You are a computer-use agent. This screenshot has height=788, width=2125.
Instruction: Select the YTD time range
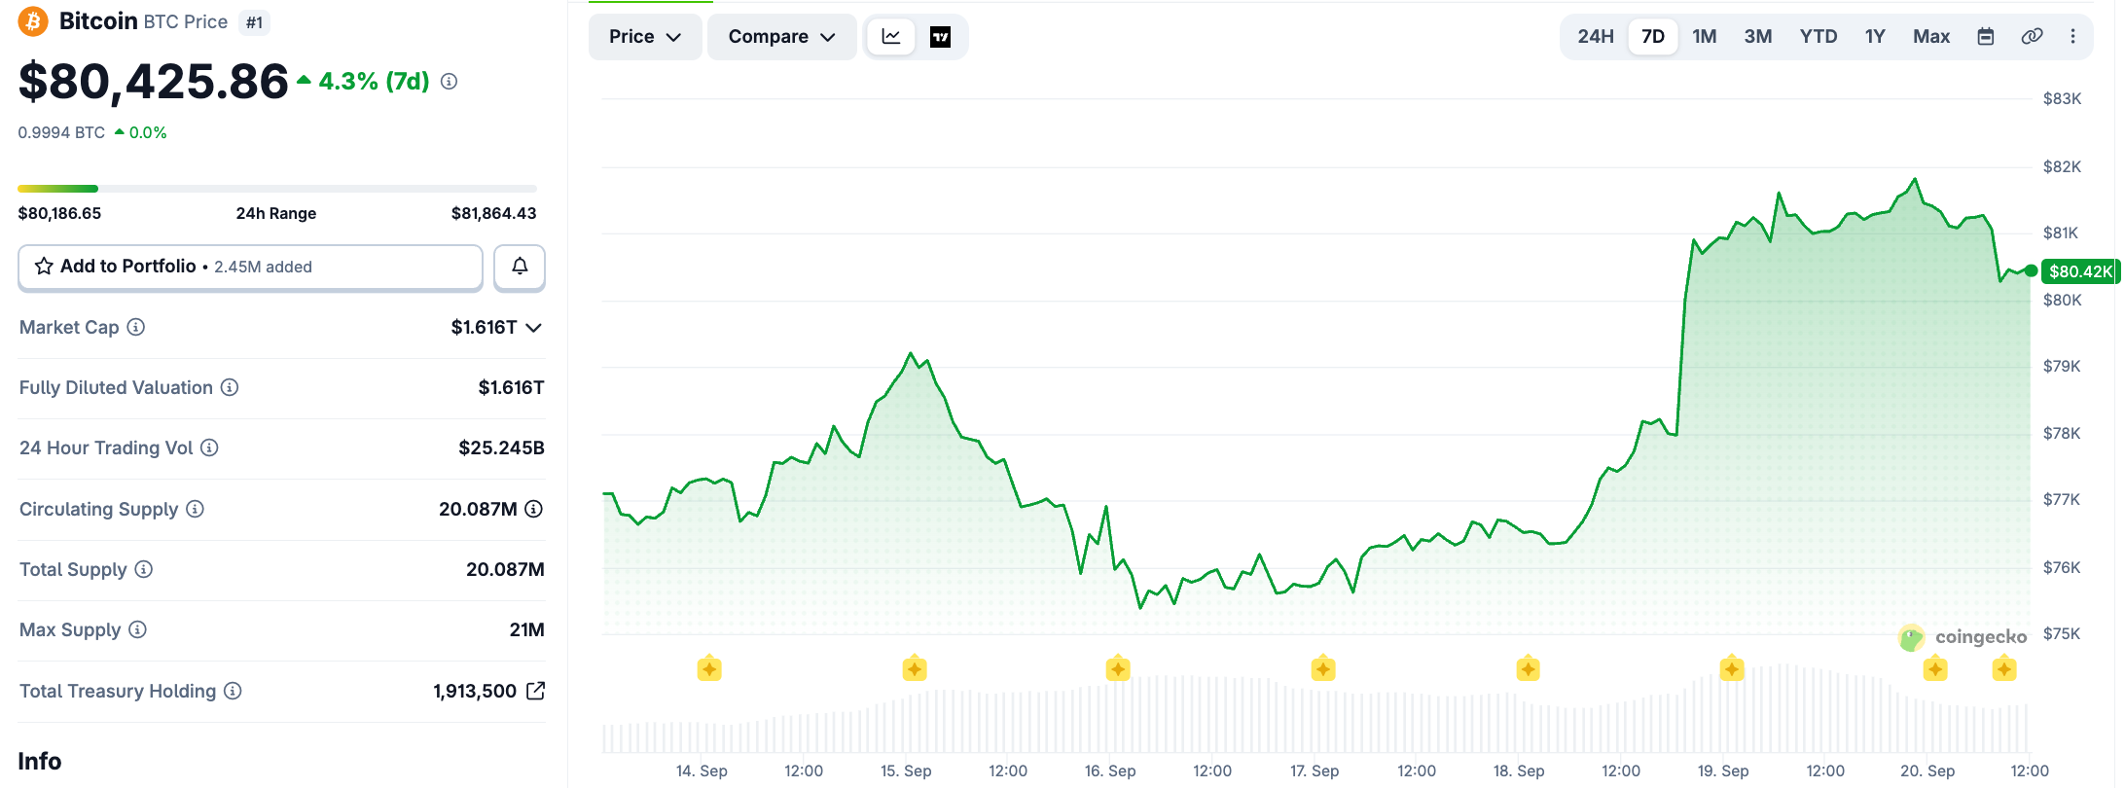1819,36
